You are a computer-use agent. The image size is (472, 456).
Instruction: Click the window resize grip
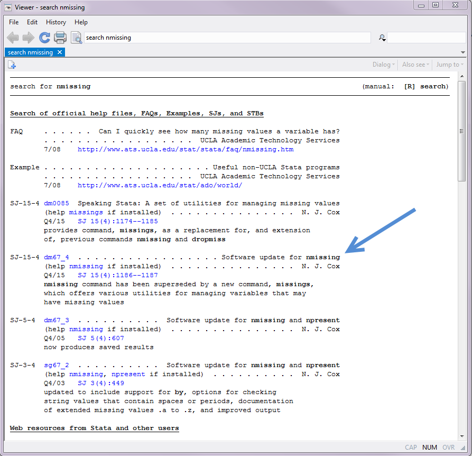click(x=463, y=448)
